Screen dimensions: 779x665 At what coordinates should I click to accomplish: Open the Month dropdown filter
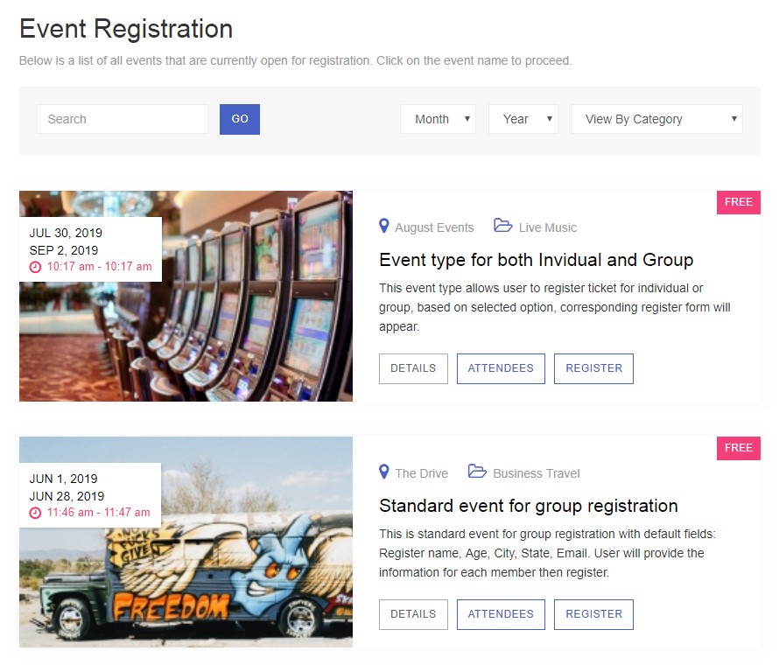[438, 119]
